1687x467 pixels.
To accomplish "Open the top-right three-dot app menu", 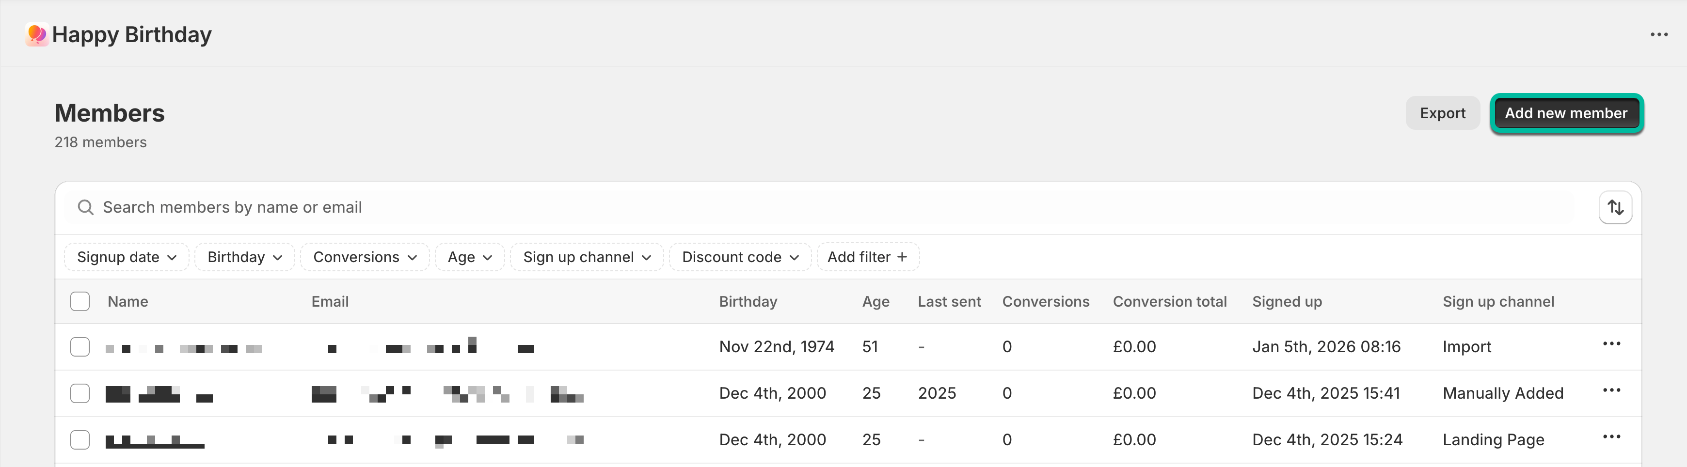I will pyautogui.click(x=1659, y=34).
